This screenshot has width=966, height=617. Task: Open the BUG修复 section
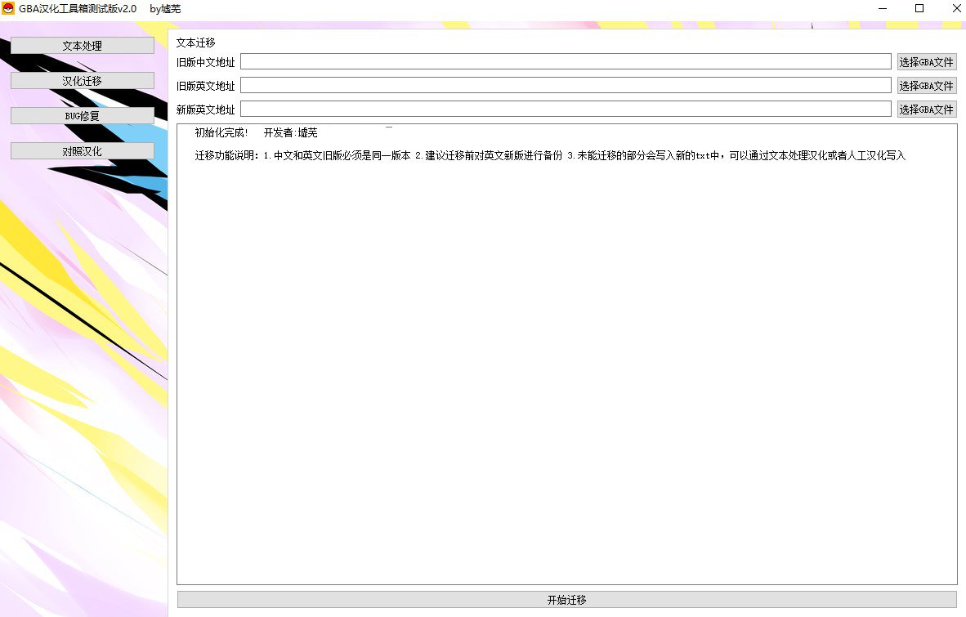(x=82, y=116)
